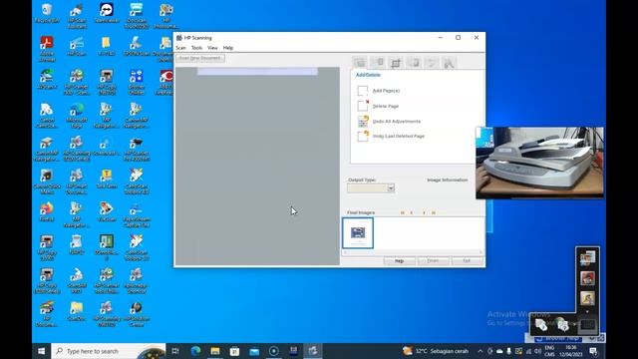The image size is (638, 359).
Task: Choose Delete Page with the red X icon
Action: 378,106
